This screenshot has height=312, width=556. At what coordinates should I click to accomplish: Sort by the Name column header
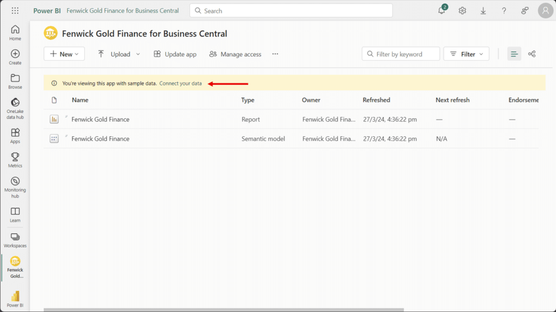[80, 100]
